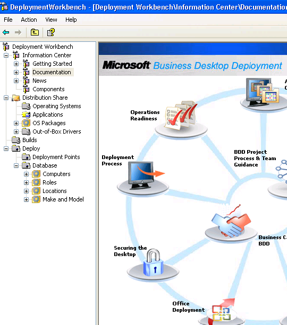Click the OS Packages gear icon
The width and height of the screenshot is (287, 325).
[26, 123]
